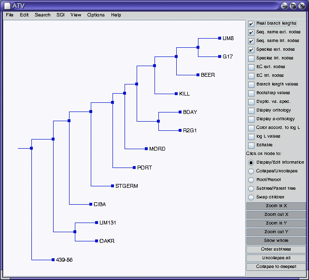The height and width of the screenshot is (280, 309).
Task: Enable Bootstrap values checkbox
Action: click(251, 93)
